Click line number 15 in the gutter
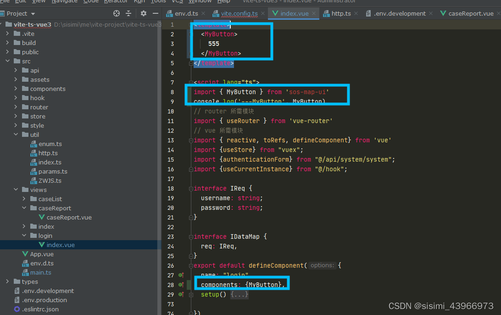Image resolution: width=501 pixels, height=315 pixels. [x=171, y=159]
